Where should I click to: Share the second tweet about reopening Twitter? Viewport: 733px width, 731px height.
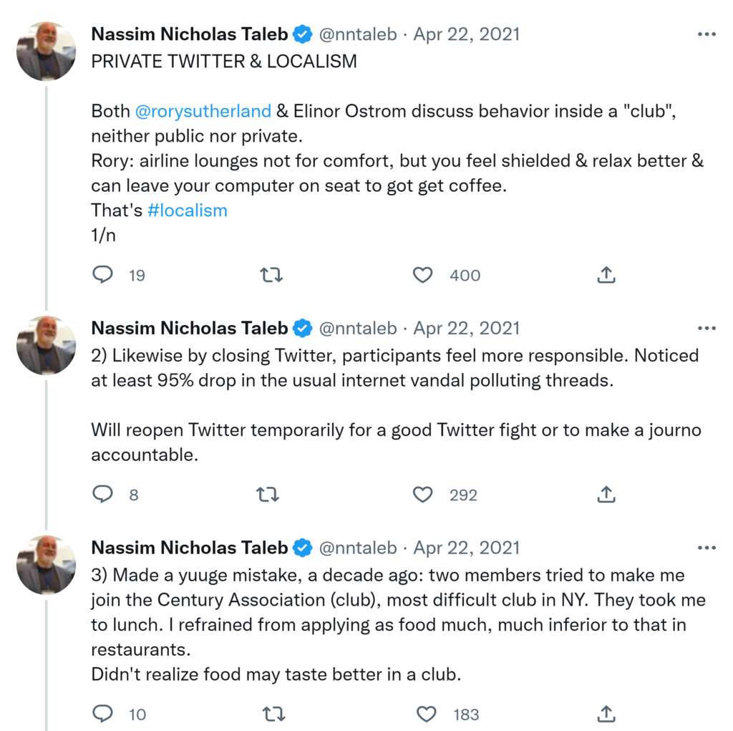pos(606,494)
